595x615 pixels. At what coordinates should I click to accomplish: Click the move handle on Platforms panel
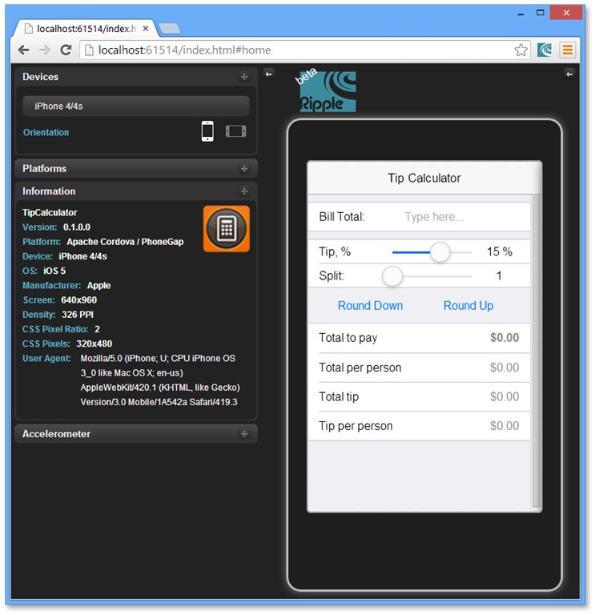click(244, 169)
